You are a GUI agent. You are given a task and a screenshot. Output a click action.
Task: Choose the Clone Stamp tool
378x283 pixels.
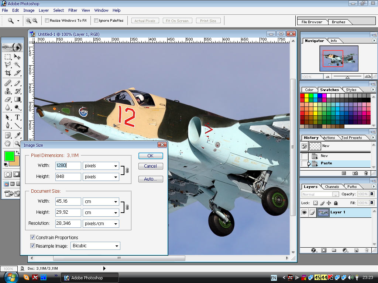8,91
